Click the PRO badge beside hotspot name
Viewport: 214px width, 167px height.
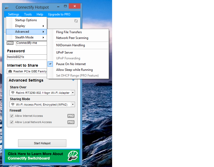tap(10, 43)
